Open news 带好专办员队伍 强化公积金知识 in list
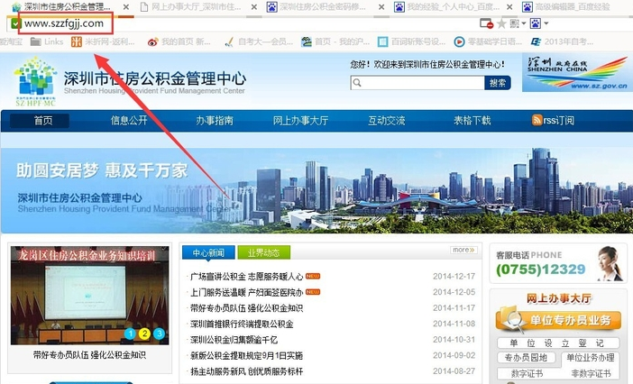The image size is (633, 384). coord(247,308)
